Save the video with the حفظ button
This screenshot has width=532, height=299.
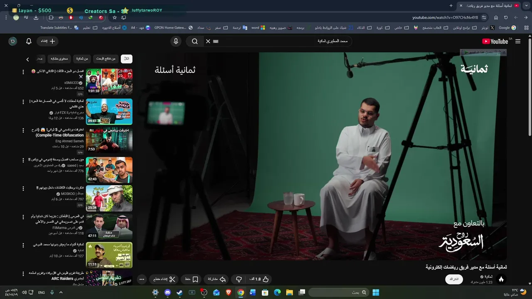(192, 279)
